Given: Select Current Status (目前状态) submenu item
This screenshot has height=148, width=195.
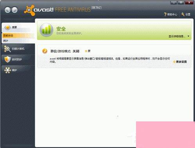Looking at the screenshot, I should (x=18, y=36).
